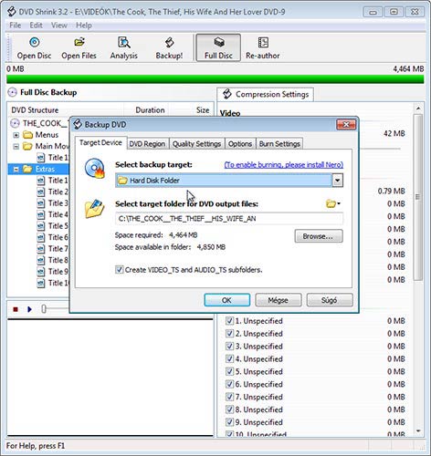Close the Backup DVD dialog

click(346, 124)
